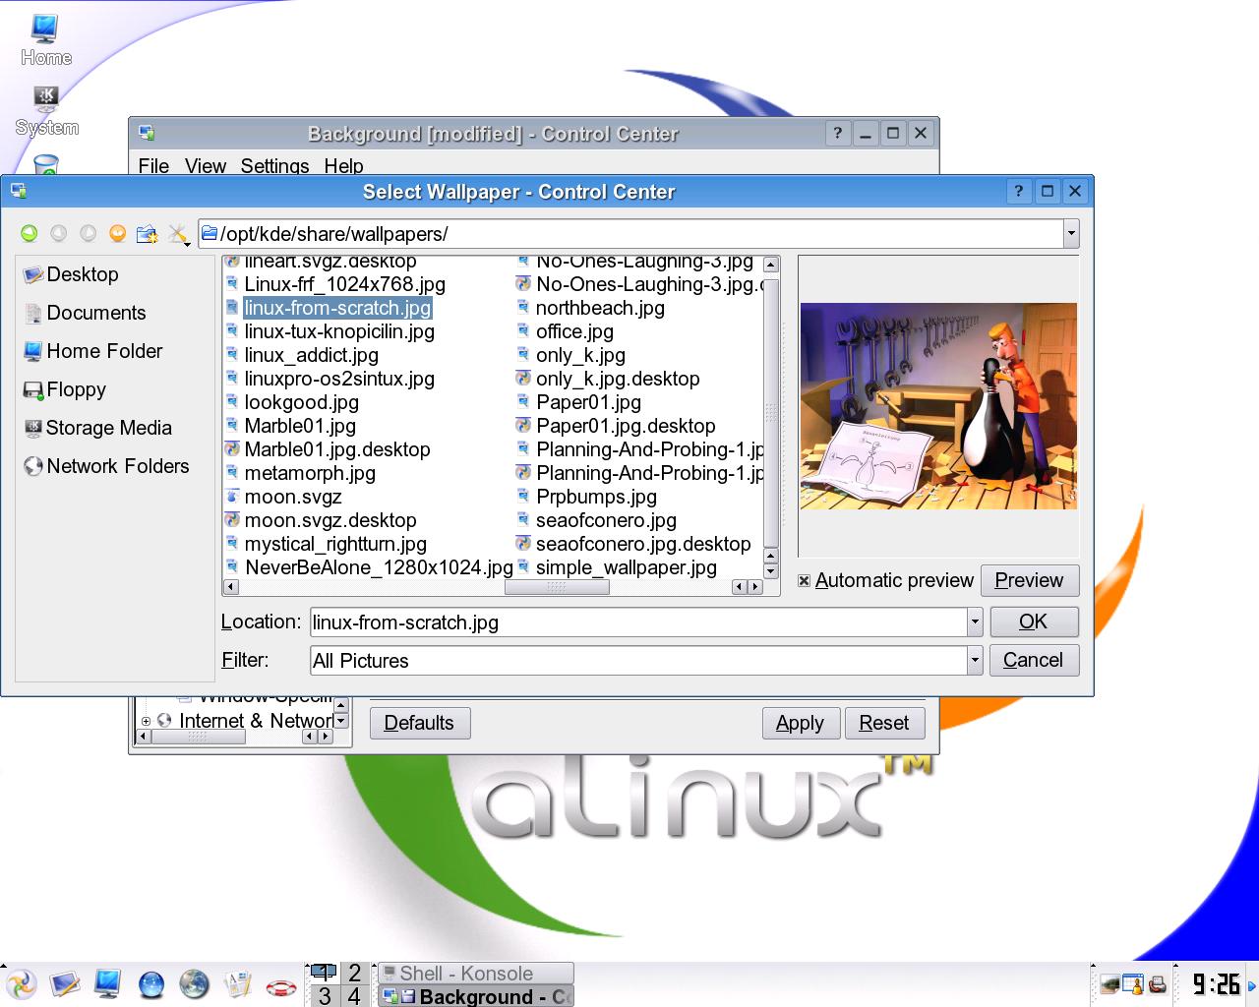Image resolution: width=1259 pixels, height=1007 pixels.
Task: Click the Home desktop icon
Action: pos(45,41)
